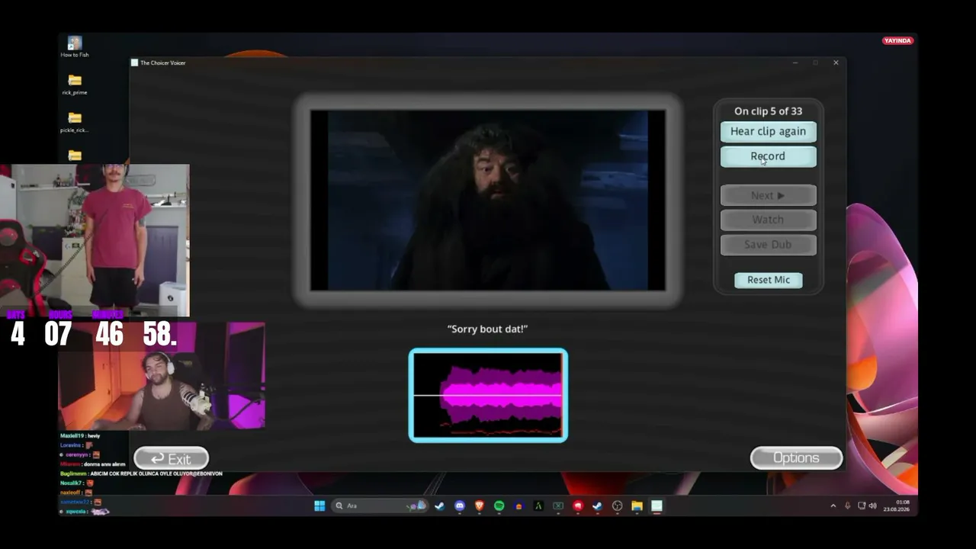Show hidden system tray icons

coord(833,506)
